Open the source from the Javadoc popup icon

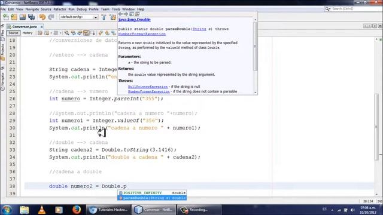tap(137, 14)
